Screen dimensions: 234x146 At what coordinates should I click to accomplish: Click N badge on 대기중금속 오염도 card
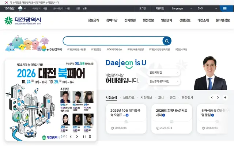click(127, 115)
